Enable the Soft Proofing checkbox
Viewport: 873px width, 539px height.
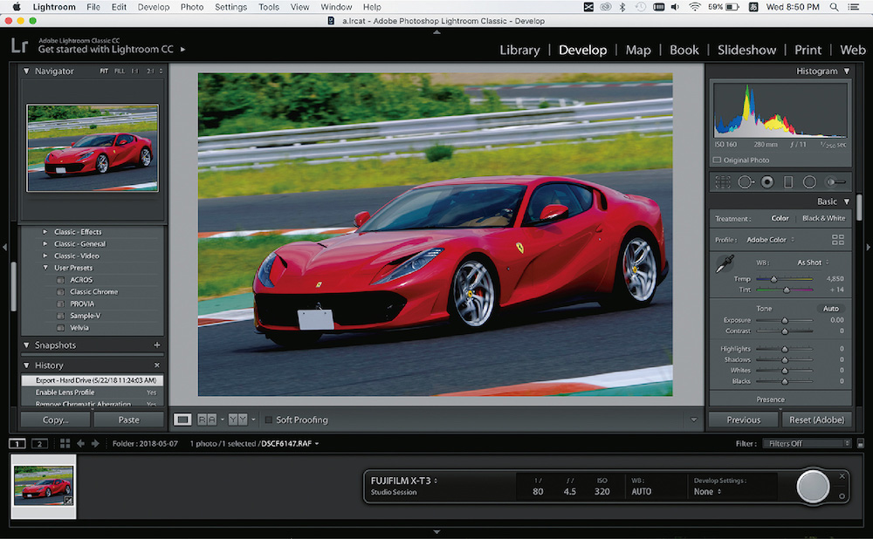point(269,420)
